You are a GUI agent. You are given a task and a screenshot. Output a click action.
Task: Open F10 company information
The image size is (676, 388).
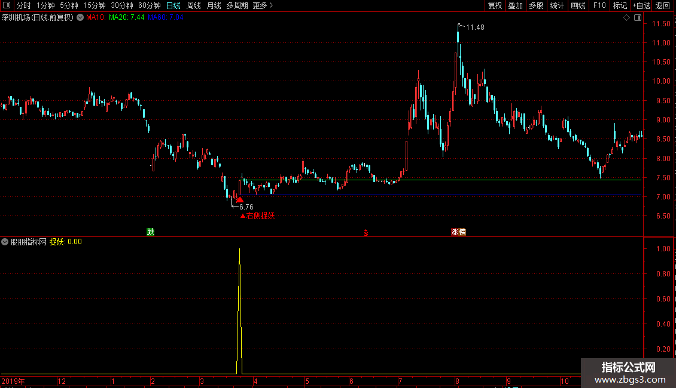pos(599,5)
